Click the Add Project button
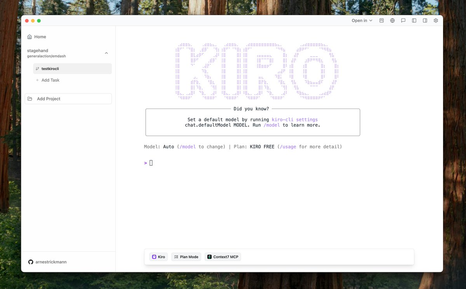Image resolution: width=466 pixels, height=289 pixels. 68,99
